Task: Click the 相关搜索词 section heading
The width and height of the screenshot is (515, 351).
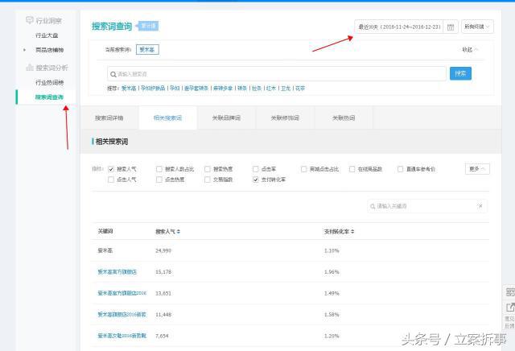Action: coord(112,142)
